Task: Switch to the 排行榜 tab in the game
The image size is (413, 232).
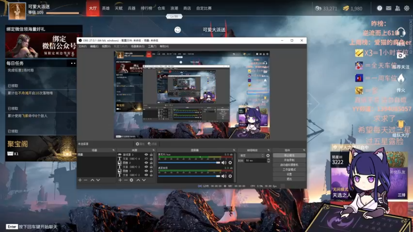Action: click(146, 8)
